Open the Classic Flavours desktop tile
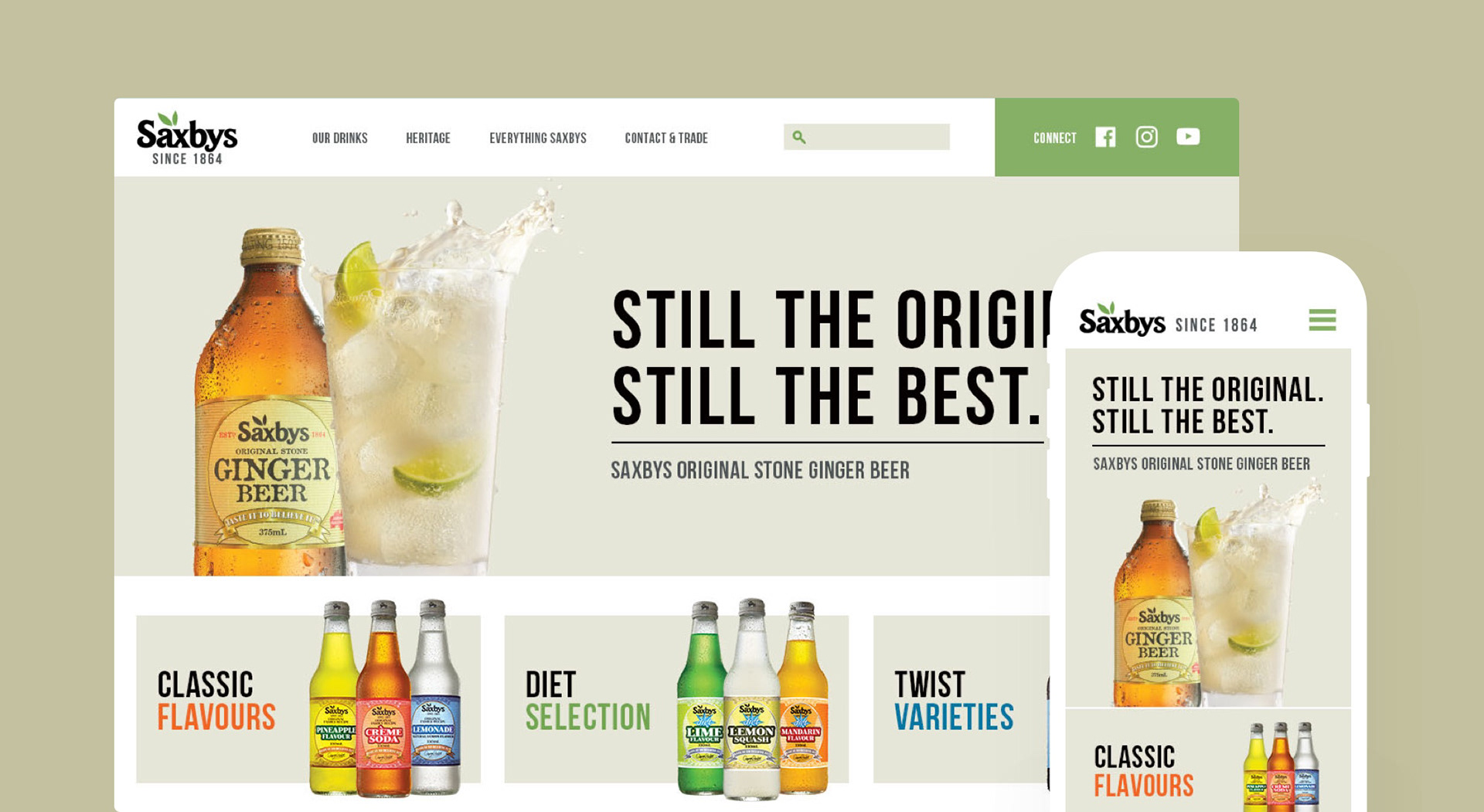The width and height of the screenshot is (1484, 812). coord(308,699)
